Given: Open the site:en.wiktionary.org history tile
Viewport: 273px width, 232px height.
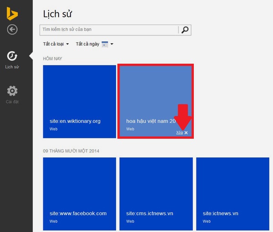Looking at the screenshot, I should pyautogui.click(x=80, y=101).
